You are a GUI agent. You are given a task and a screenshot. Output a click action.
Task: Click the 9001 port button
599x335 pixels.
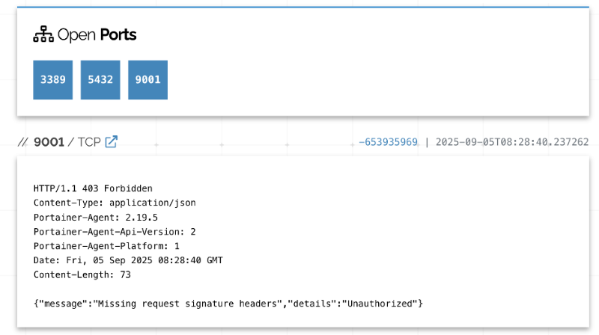[148, 79]
